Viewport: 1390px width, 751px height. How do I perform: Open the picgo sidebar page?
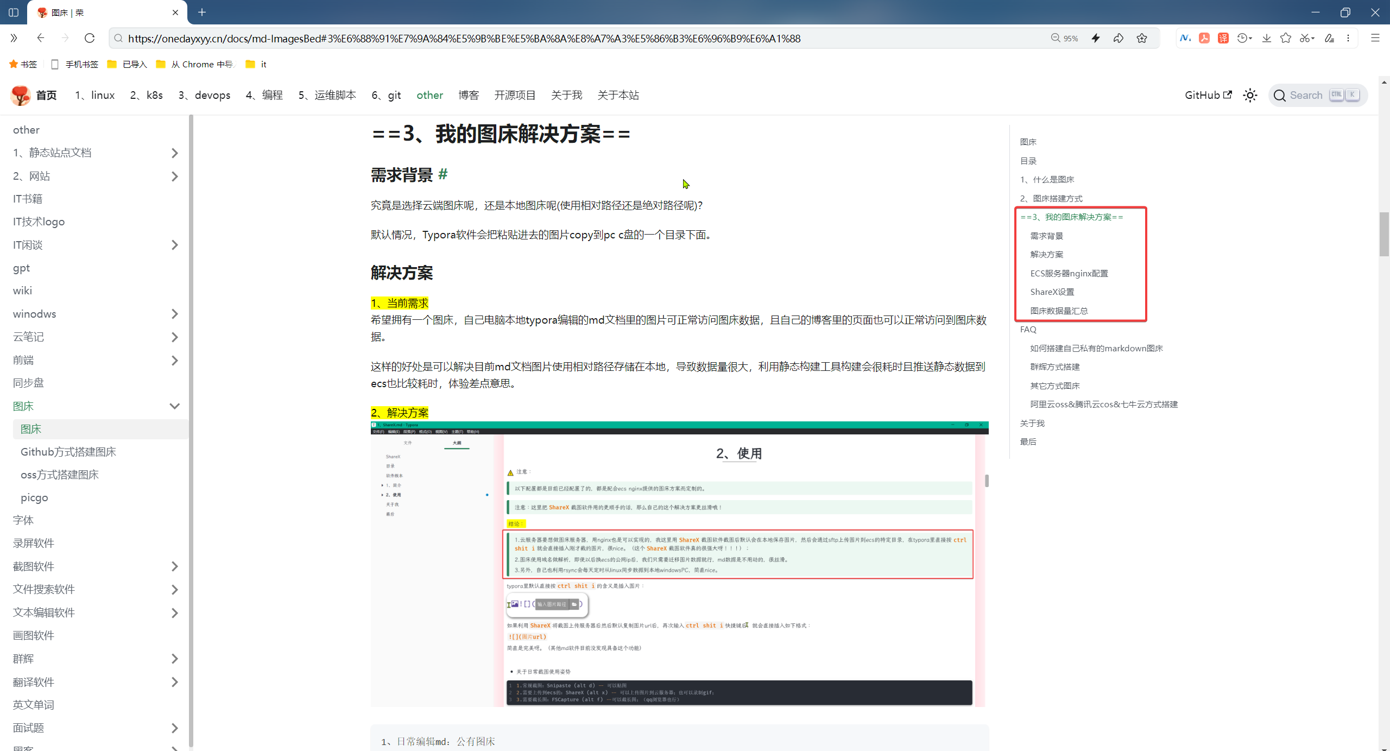[34, 497]
